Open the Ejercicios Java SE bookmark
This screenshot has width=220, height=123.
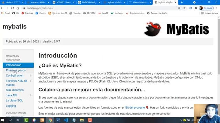point(58,13)
